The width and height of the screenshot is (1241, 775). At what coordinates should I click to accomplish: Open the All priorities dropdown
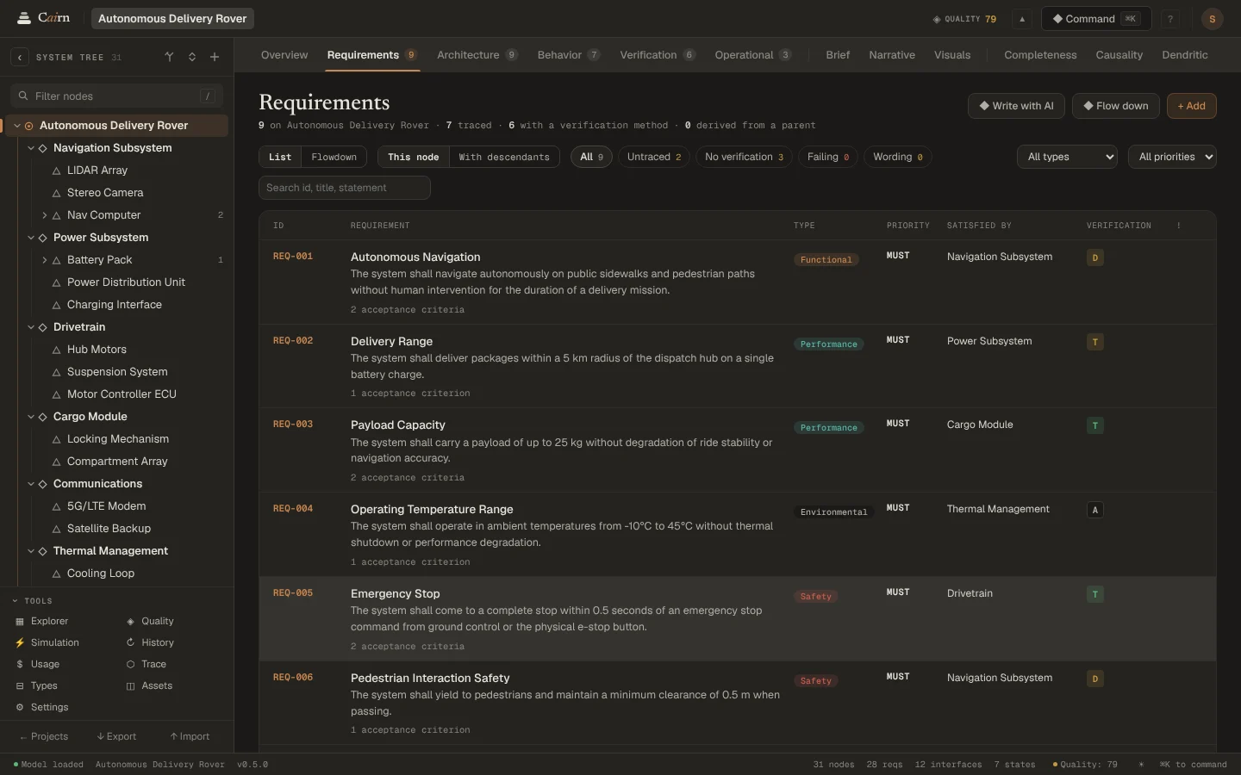[x=1172, y=157]
